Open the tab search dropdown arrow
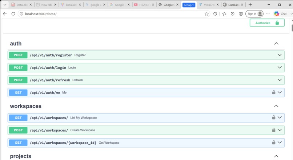The height and width of the screenshot is (160, 293). [x=5, y=5]
